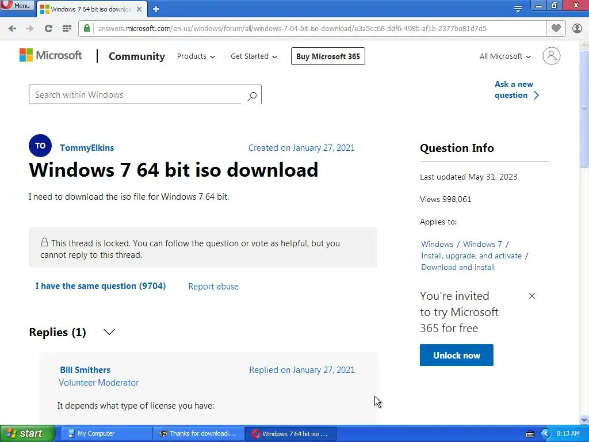Go forward with the forward arrow
Viewport: 589px width, 442px height.
30,28
